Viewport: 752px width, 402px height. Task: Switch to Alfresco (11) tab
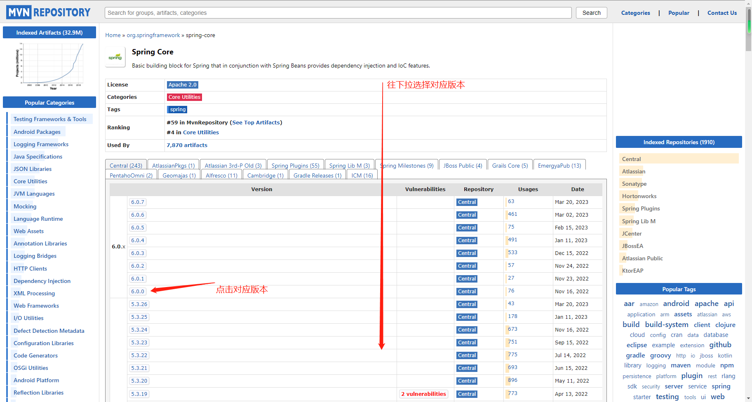tap(221, 175)
